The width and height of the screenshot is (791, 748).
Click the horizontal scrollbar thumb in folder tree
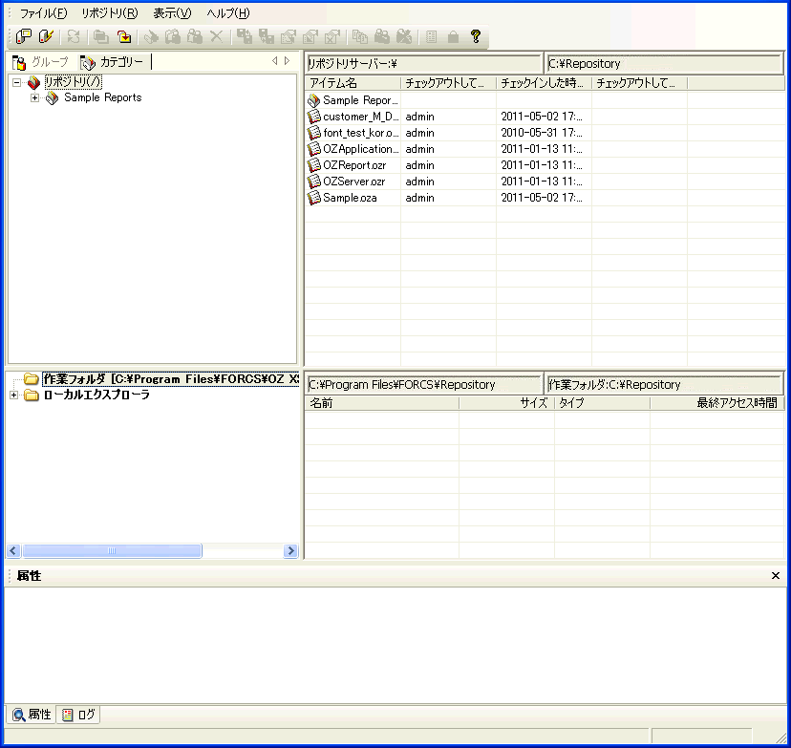(112, 551)
